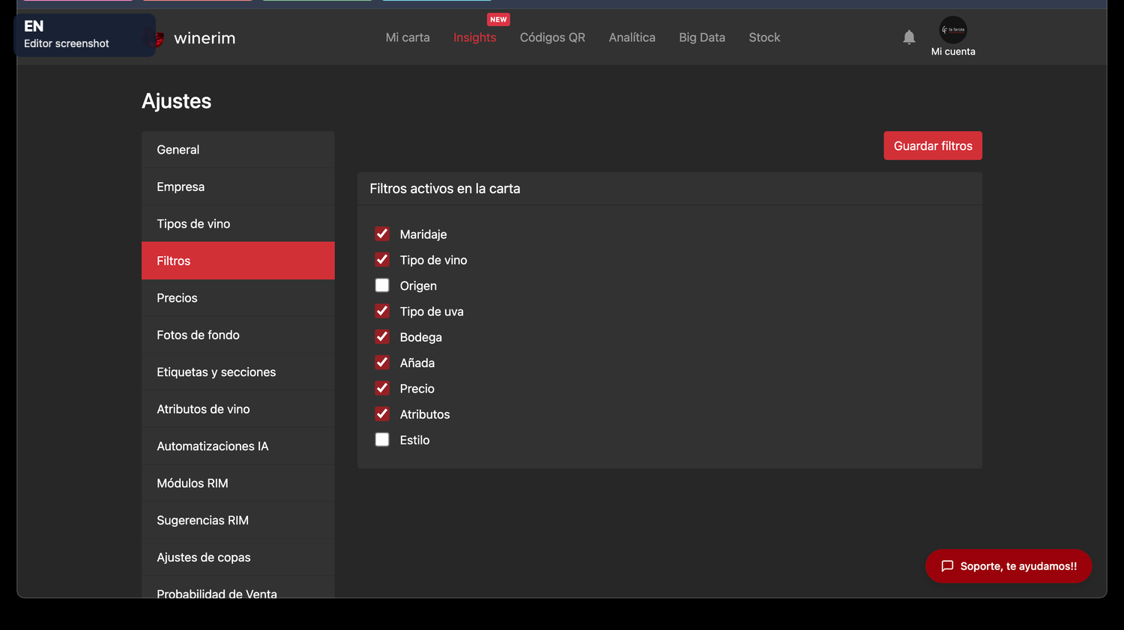Viewport: 1124px width, 630px height.
Task: Open Atributos de vino settings
Action: pos(238,409)
